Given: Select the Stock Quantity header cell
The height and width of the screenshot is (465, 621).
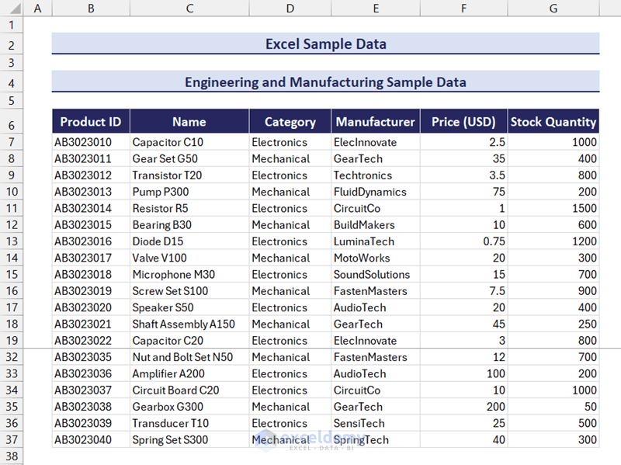Looking at the screenshot, I should [553, 122].
